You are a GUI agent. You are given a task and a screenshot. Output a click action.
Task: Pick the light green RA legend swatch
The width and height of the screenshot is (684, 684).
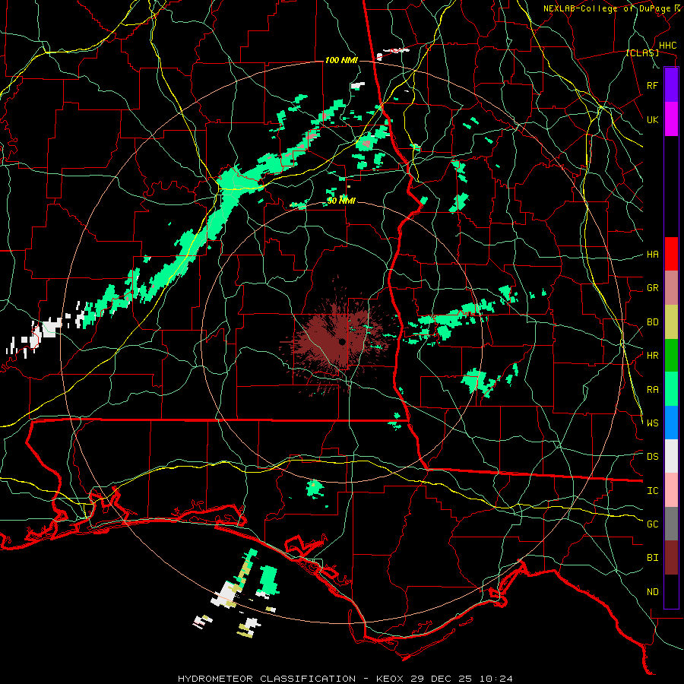pos(671,389)
